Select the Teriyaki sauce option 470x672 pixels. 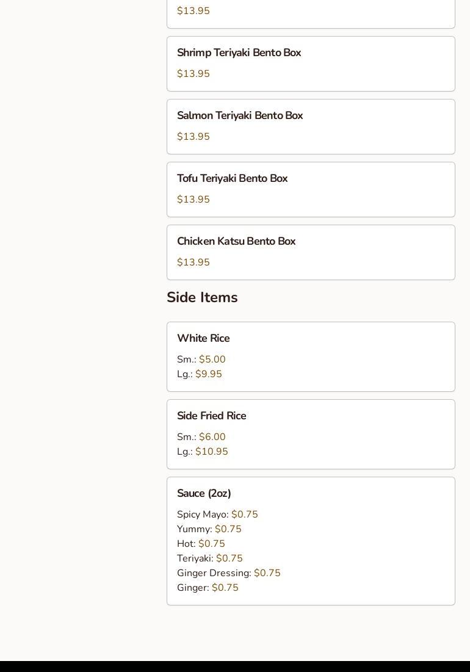tap(209, 558)
